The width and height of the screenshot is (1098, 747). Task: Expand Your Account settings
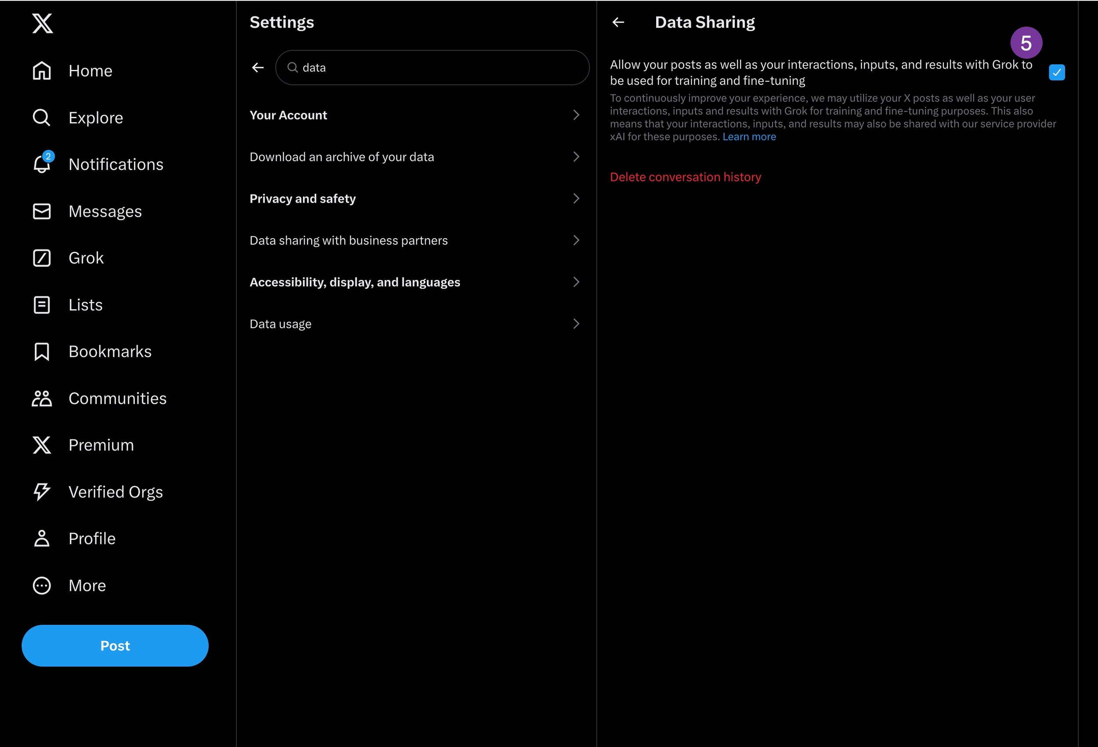pyautogui.click(x=288, y=115)
